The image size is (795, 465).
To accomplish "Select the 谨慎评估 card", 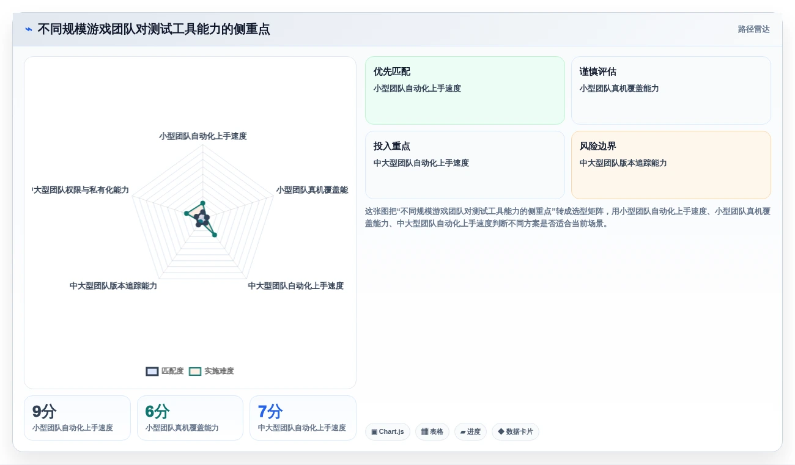I will (x=671, y=90).
